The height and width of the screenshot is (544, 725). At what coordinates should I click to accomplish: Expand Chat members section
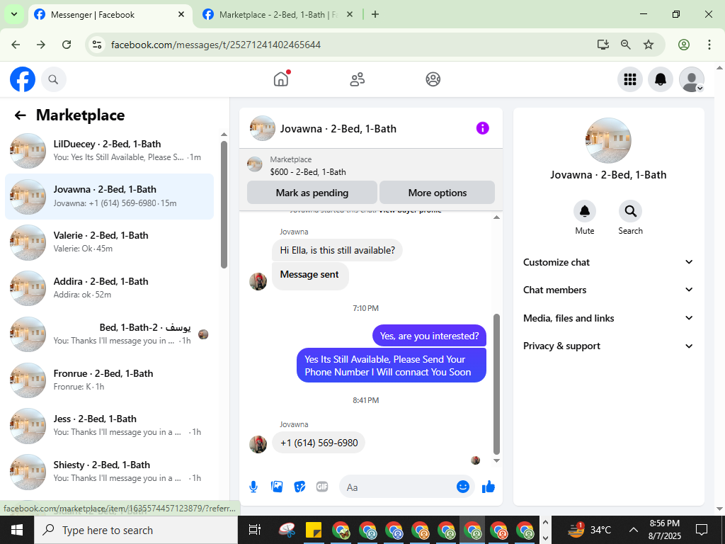click(x=608, y=290)
